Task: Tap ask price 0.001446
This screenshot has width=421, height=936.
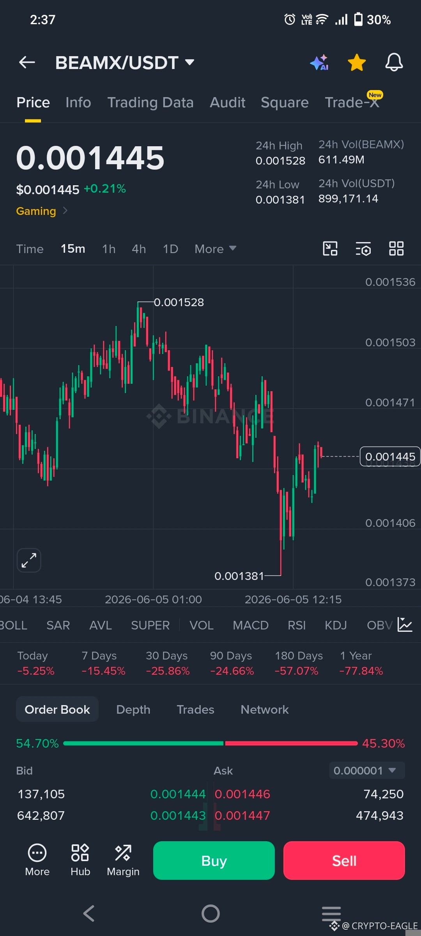Action: coord(242,794)
